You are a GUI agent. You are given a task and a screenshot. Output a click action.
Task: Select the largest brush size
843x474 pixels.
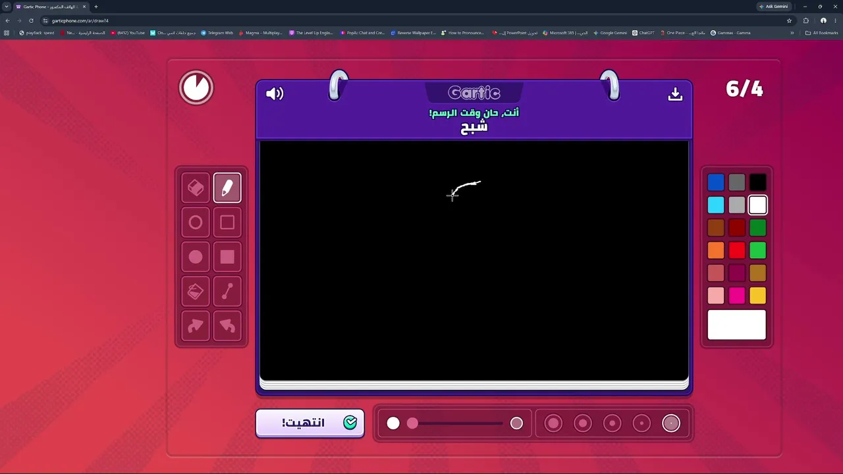[553, 423]
